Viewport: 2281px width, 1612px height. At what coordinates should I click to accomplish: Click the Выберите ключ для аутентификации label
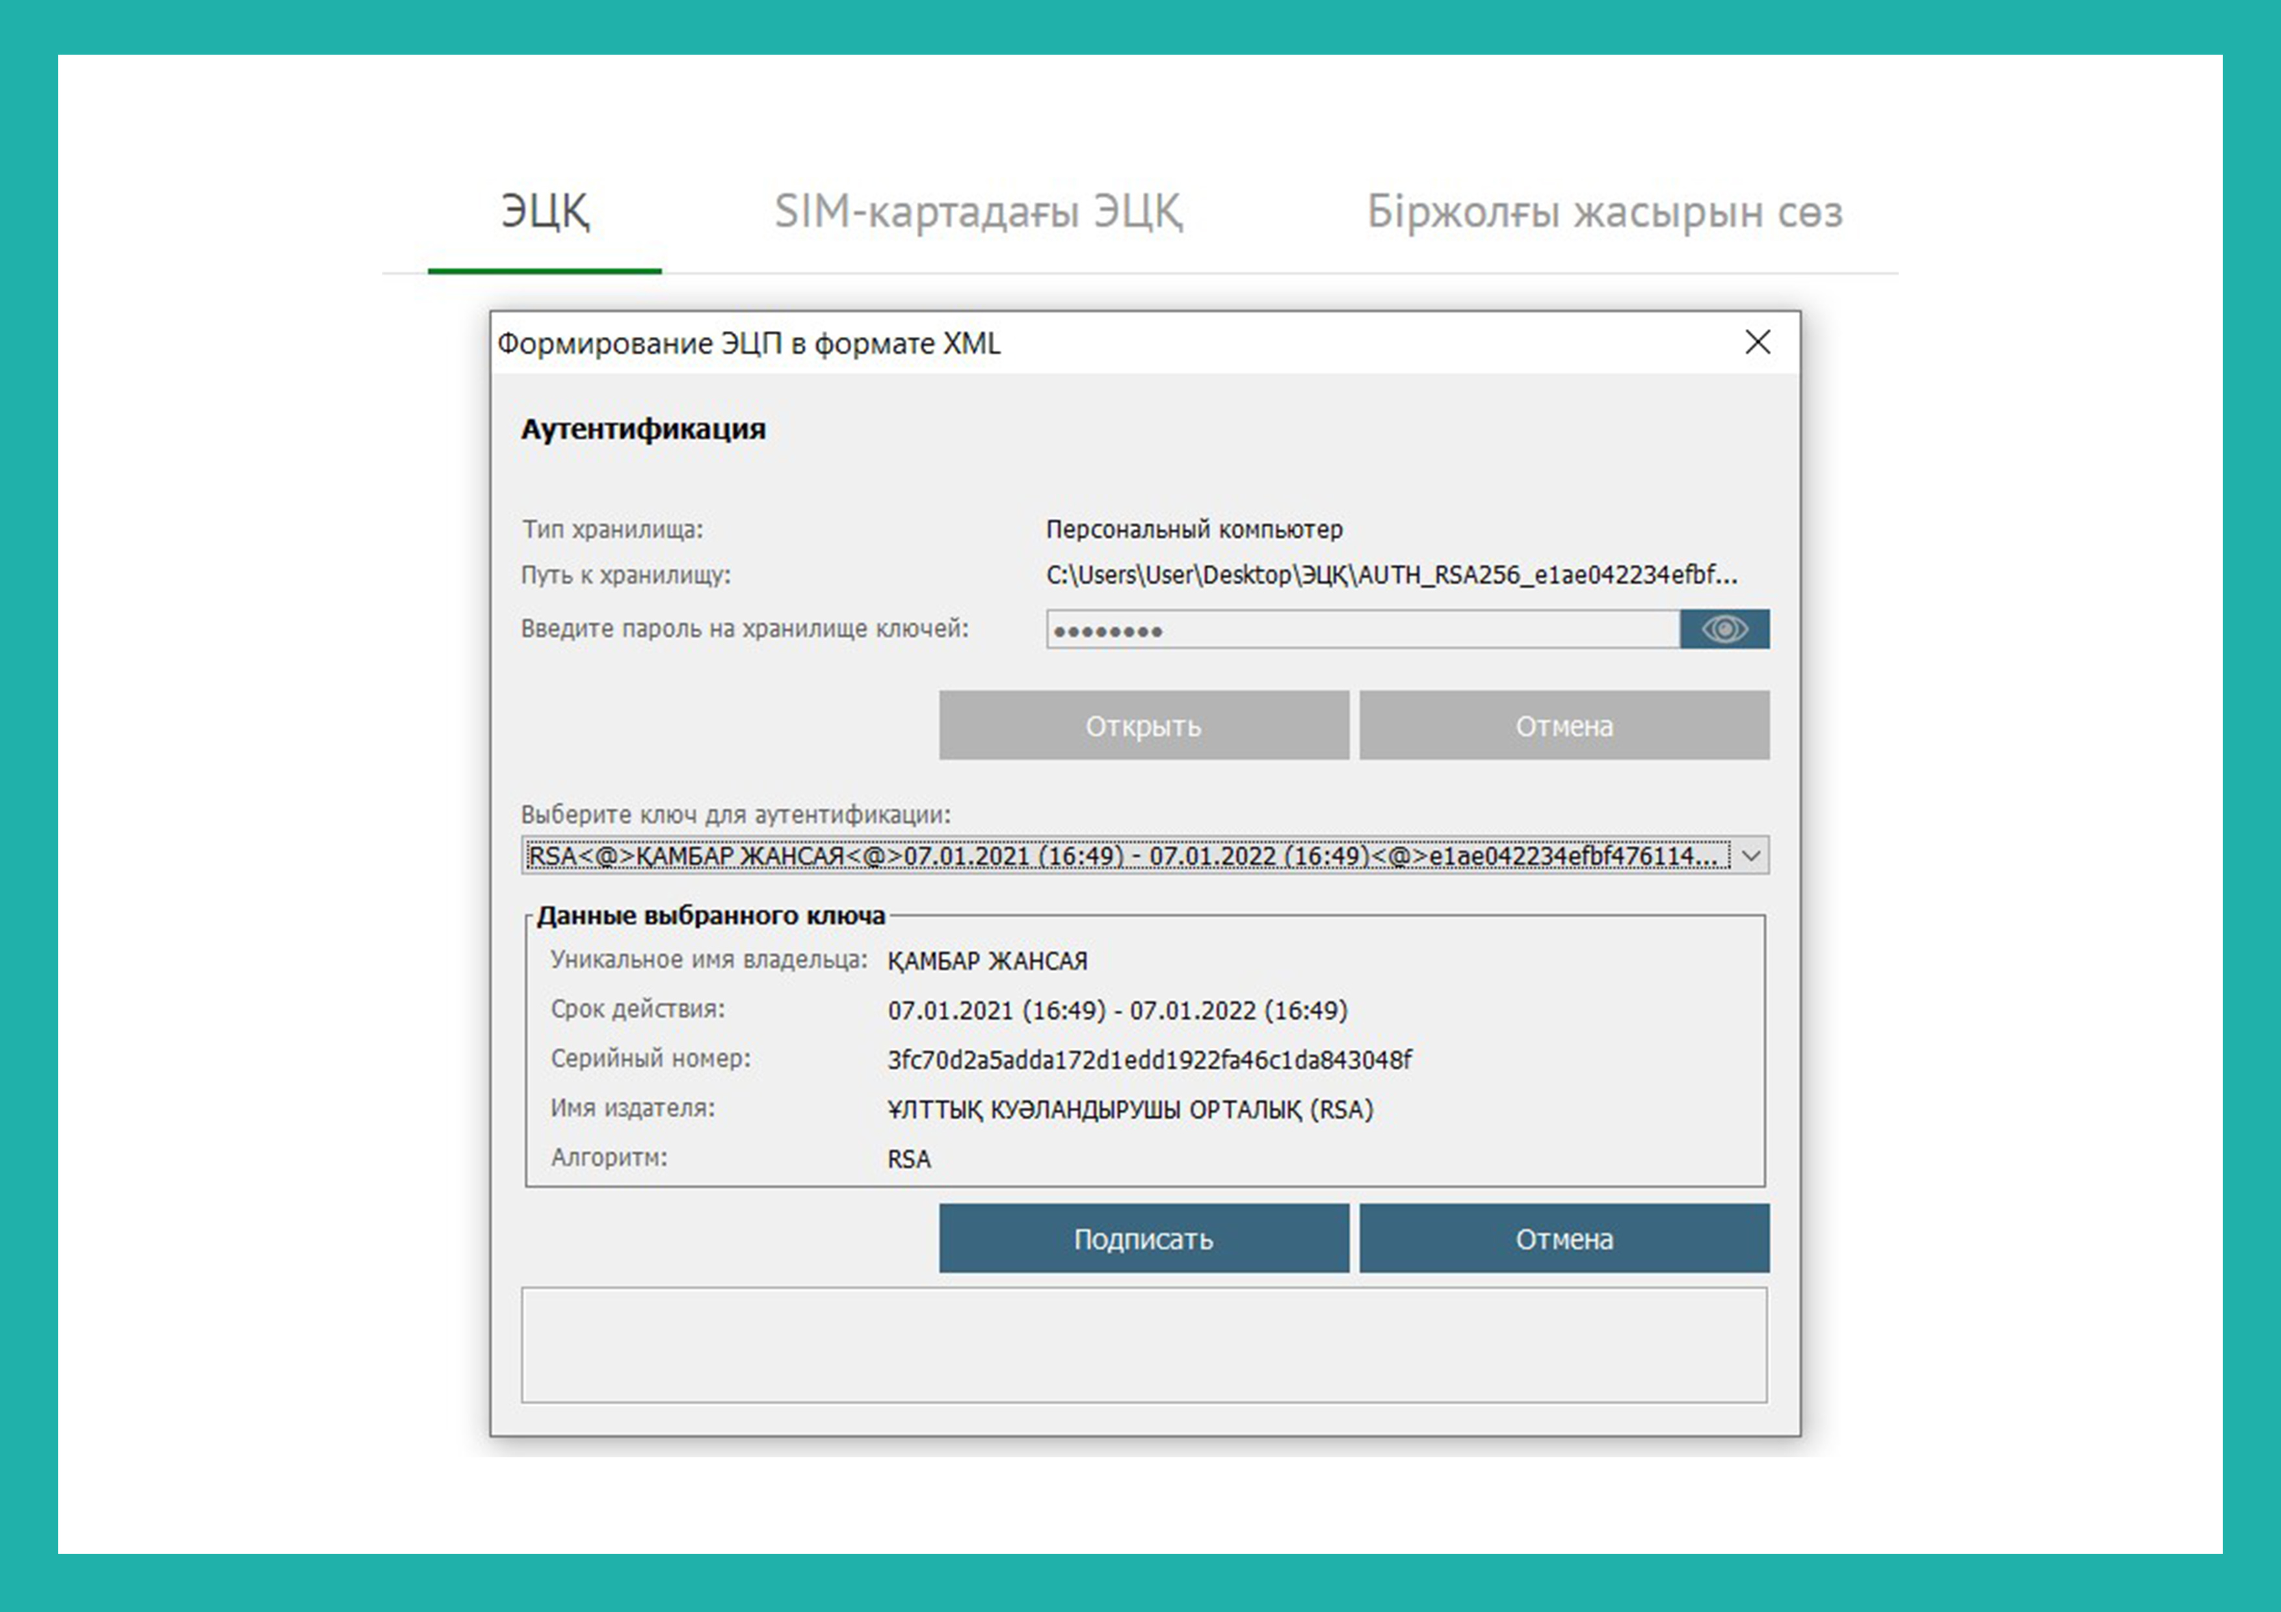tap(735, 814)
